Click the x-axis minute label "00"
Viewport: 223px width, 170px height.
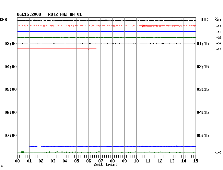point(17,161)
